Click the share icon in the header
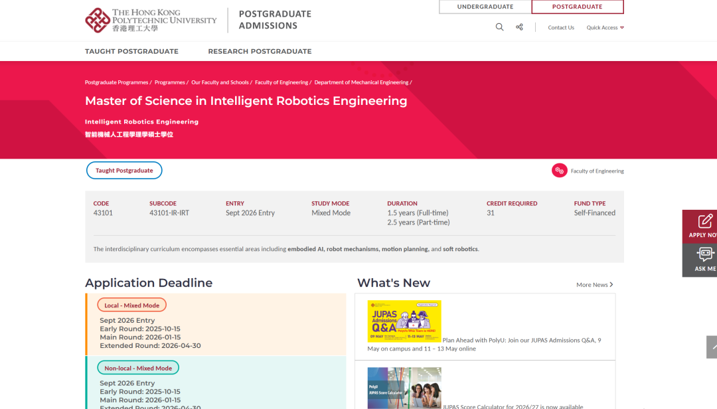Image resolution: width=717 pixels, height=409 pixels. coord(519,27)
